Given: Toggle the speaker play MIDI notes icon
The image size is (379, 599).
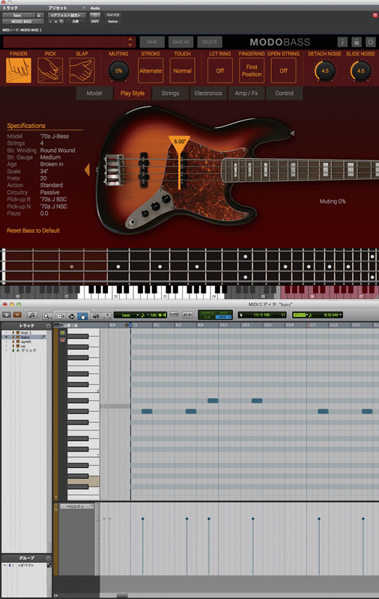Looking at the screenshot, I should (96, 316).
